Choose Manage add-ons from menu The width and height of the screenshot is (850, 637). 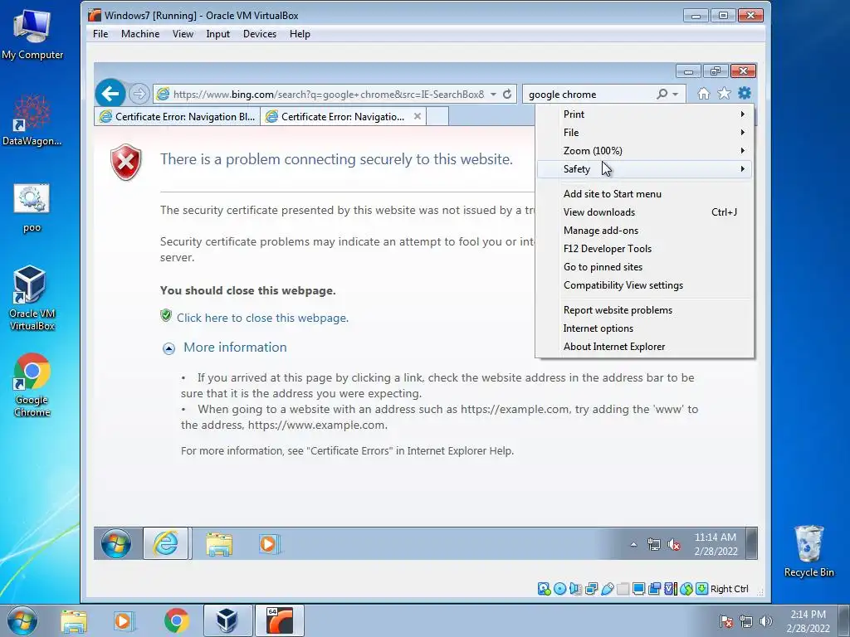tap(644, 231)
